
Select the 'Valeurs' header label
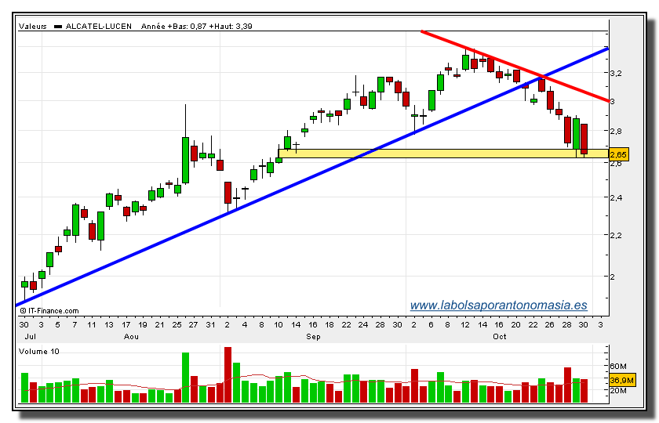click(33, 27)
